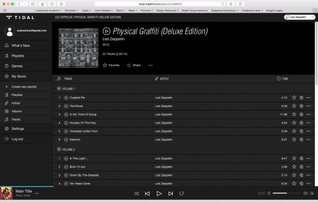Screen dimensions: 318x203
Task: Open now-playing album art thumbnail
Action: click(6, 193)
